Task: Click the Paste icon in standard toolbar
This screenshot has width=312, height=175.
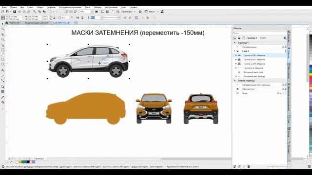Action: coord(44,12)
